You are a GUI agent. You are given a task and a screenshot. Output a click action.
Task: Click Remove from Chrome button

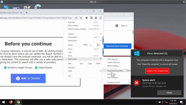click(117, 46)
